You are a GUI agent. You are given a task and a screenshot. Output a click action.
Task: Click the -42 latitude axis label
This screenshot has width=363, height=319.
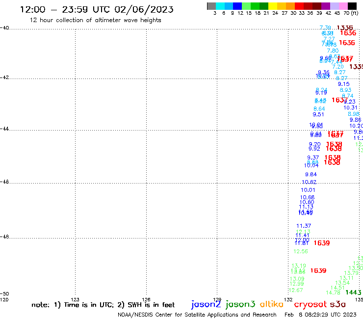(4, 77)
